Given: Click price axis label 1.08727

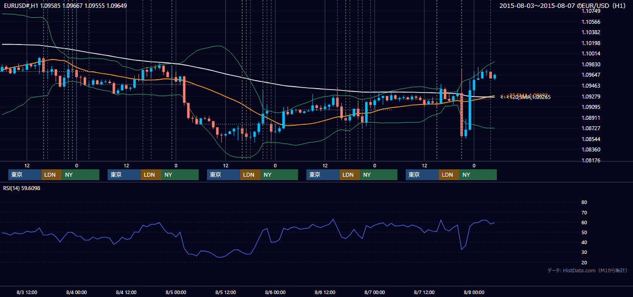Looking at the screenshot, I should [x=591, y=128].
